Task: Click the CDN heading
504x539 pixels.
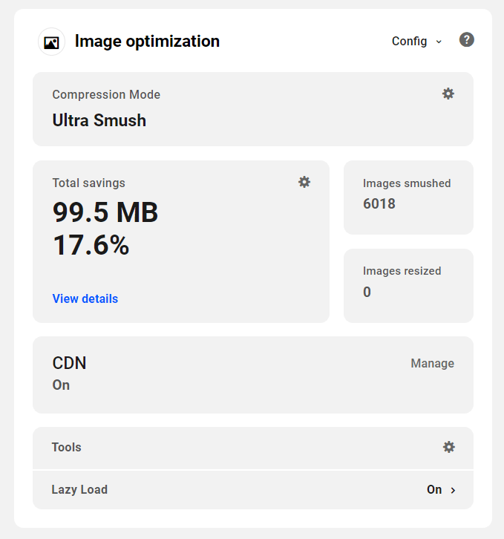Action: pyautogui.click(x=69, y=363)
